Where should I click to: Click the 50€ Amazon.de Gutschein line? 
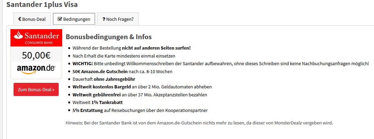tap(122, 71)
